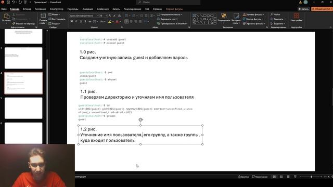Switch to the Анимация ribbon tab
333x187 pixels.
tap(87, 9)
